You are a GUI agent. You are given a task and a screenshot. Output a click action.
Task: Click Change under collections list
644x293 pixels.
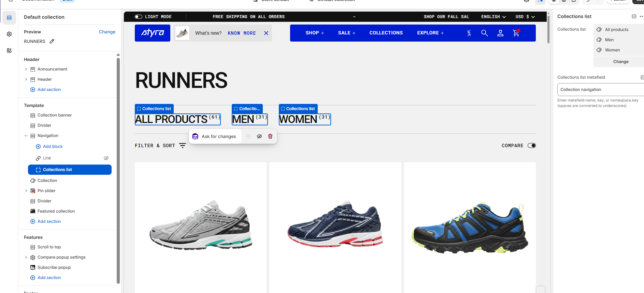(x=620, y=62)
